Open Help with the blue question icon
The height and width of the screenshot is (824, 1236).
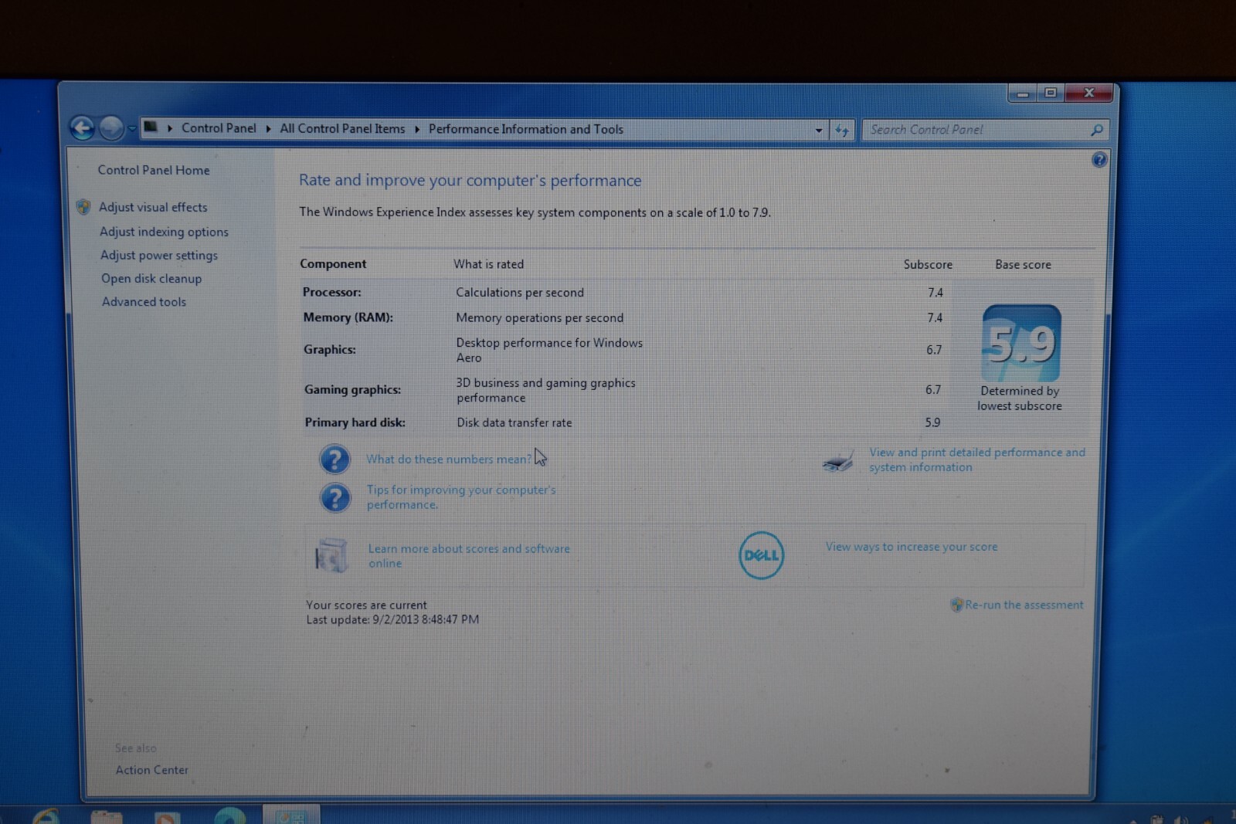tap(1099, 160)
